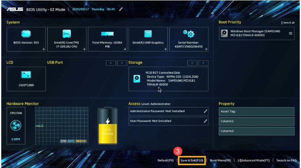Viewport: 301px width, 168px height.
Task: Click the Serial Number gears icon
Action: (x=189, y=34)
